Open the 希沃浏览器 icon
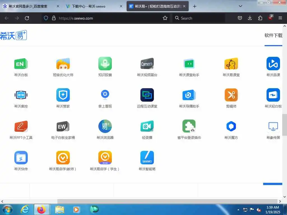 click(105, 126)
